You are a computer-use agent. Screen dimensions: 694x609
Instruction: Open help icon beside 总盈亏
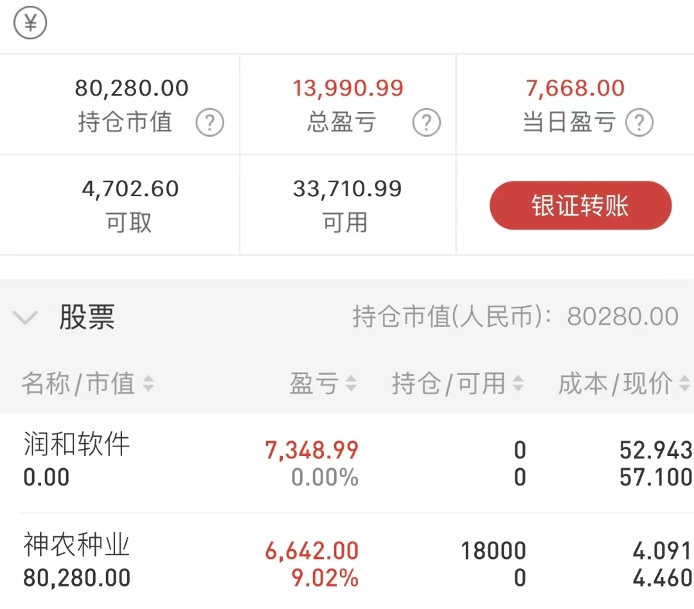click(426, 122)
